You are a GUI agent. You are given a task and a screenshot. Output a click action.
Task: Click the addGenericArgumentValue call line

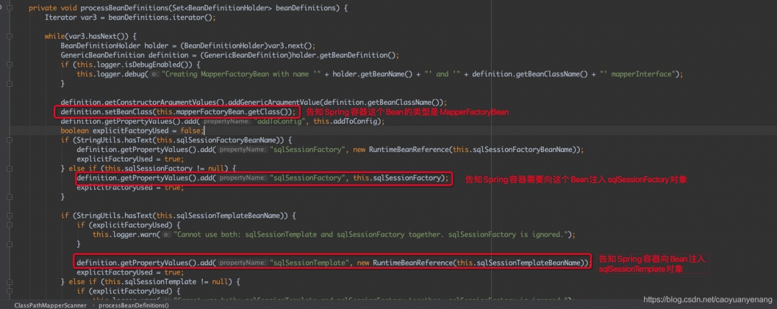point(254,102)
